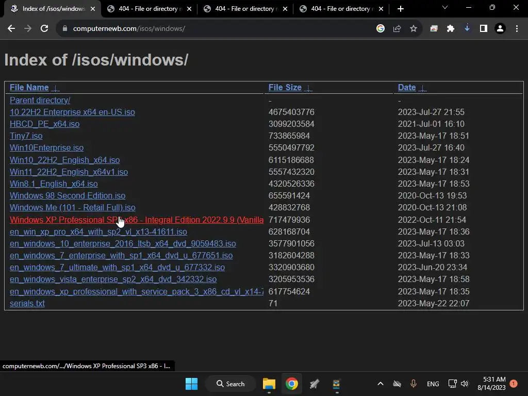The height and width of the screenshot is (396, 528).
Task: Download Win8.1_English_x64.iso
Action: pyautogui.click(x=54, y=184)
